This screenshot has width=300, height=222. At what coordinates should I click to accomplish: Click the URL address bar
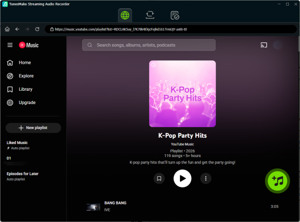tap(171, 29)
